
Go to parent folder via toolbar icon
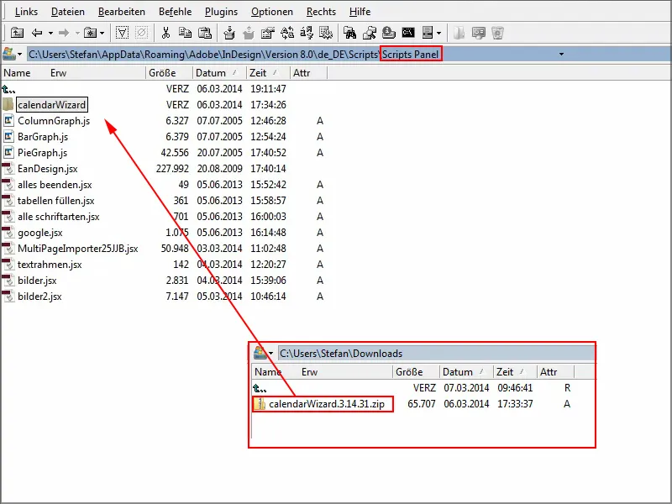(x=17, y=33)
